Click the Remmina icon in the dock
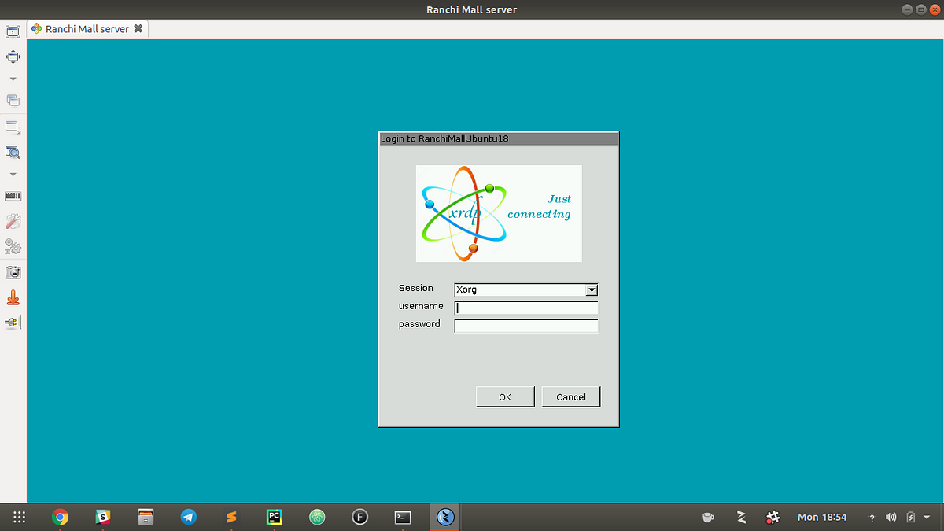The width and height of the screenshot is (944, 531). point(445,517)
